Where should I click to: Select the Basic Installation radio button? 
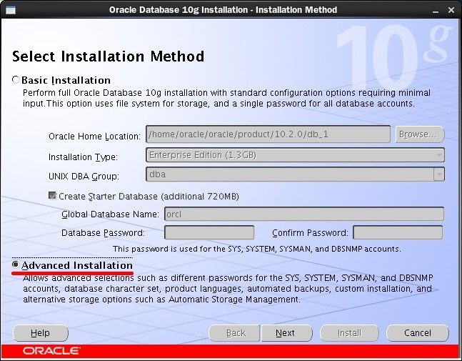[x=16, y=79]
